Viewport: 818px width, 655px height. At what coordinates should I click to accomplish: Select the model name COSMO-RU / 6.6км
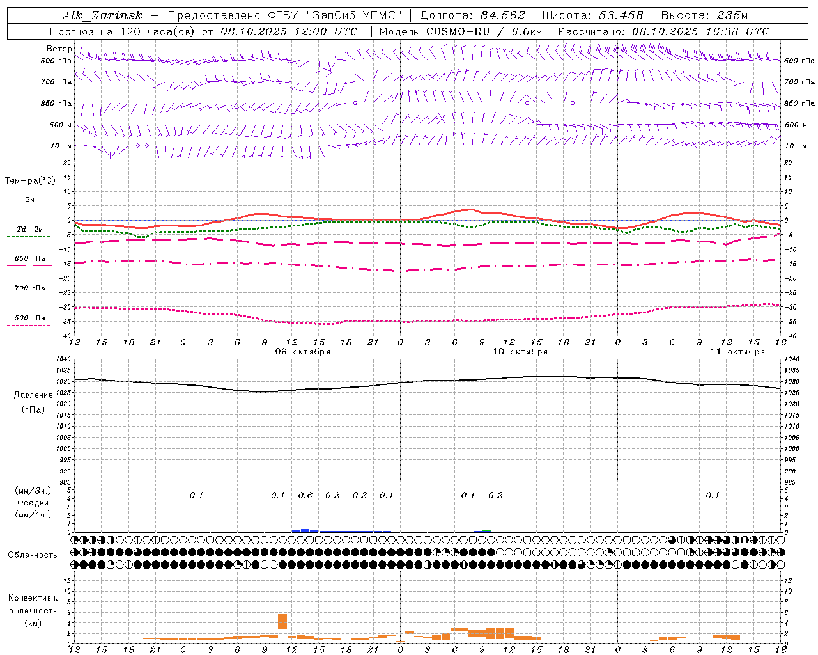point(484,31)
